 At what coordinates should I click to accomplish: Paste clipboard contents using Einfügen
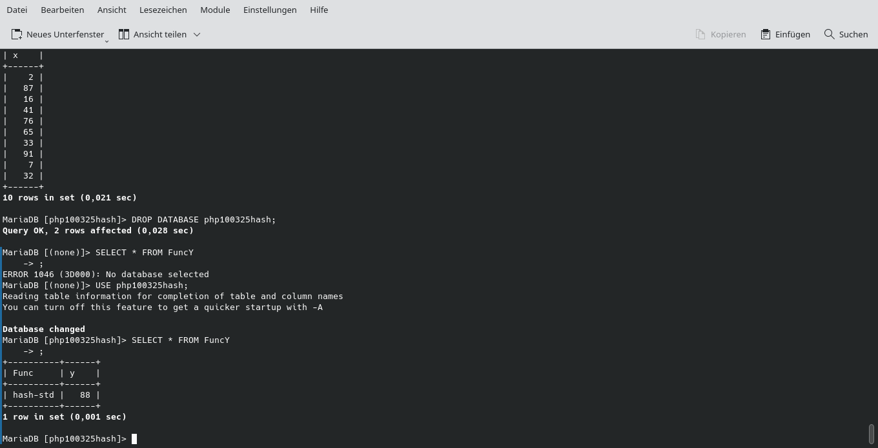click(x=785, y=34)
